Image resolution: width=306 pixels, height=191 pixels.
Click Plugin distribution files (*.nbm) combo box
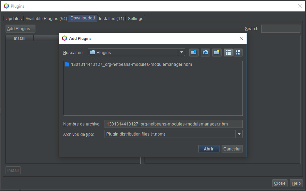[x=173, y=134]
